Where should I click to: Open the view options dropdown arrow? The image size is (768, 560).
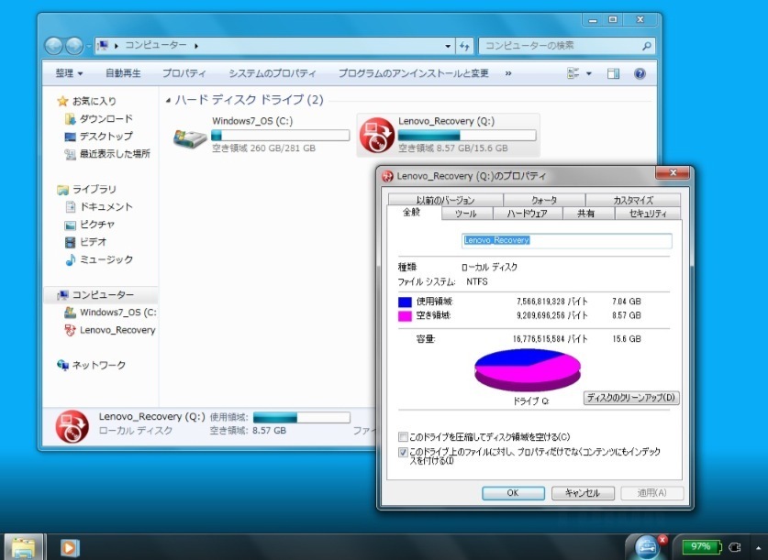(589, 73)
